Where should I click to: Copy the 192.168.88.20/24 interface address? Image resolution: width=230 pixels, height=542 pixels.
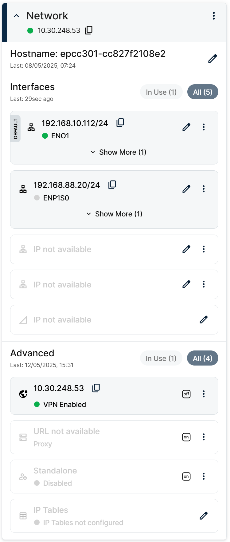[112, 185]
